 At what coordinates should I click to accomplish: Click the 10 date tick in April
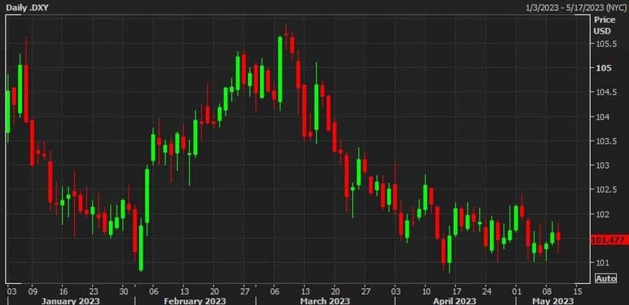426,291
